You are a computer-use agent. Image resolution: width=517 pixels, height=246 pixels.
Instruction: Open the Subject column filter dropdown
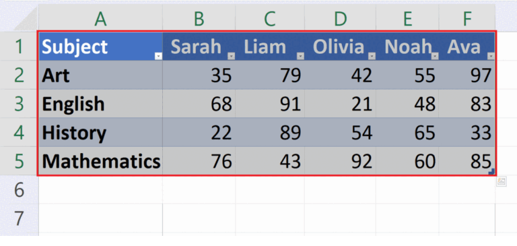(158, 56)
